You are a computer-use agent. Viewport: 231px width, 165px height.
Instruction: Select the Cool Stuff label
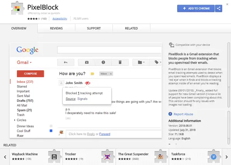pyautogui.click(x=23, y=131)
